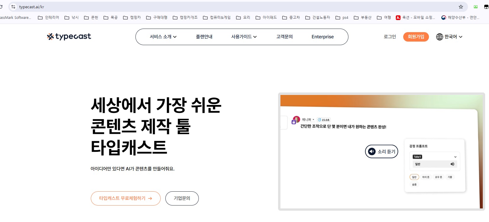
Task: Click the speaker icon in the 일반 row
Action: (x=452, y=164)
